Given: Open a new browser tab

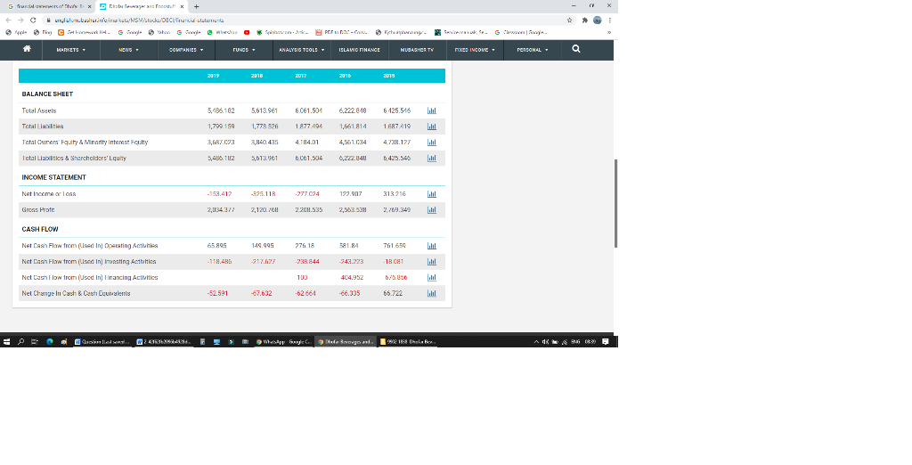Looking at the screenshot, I should click(x=197, y=6).
